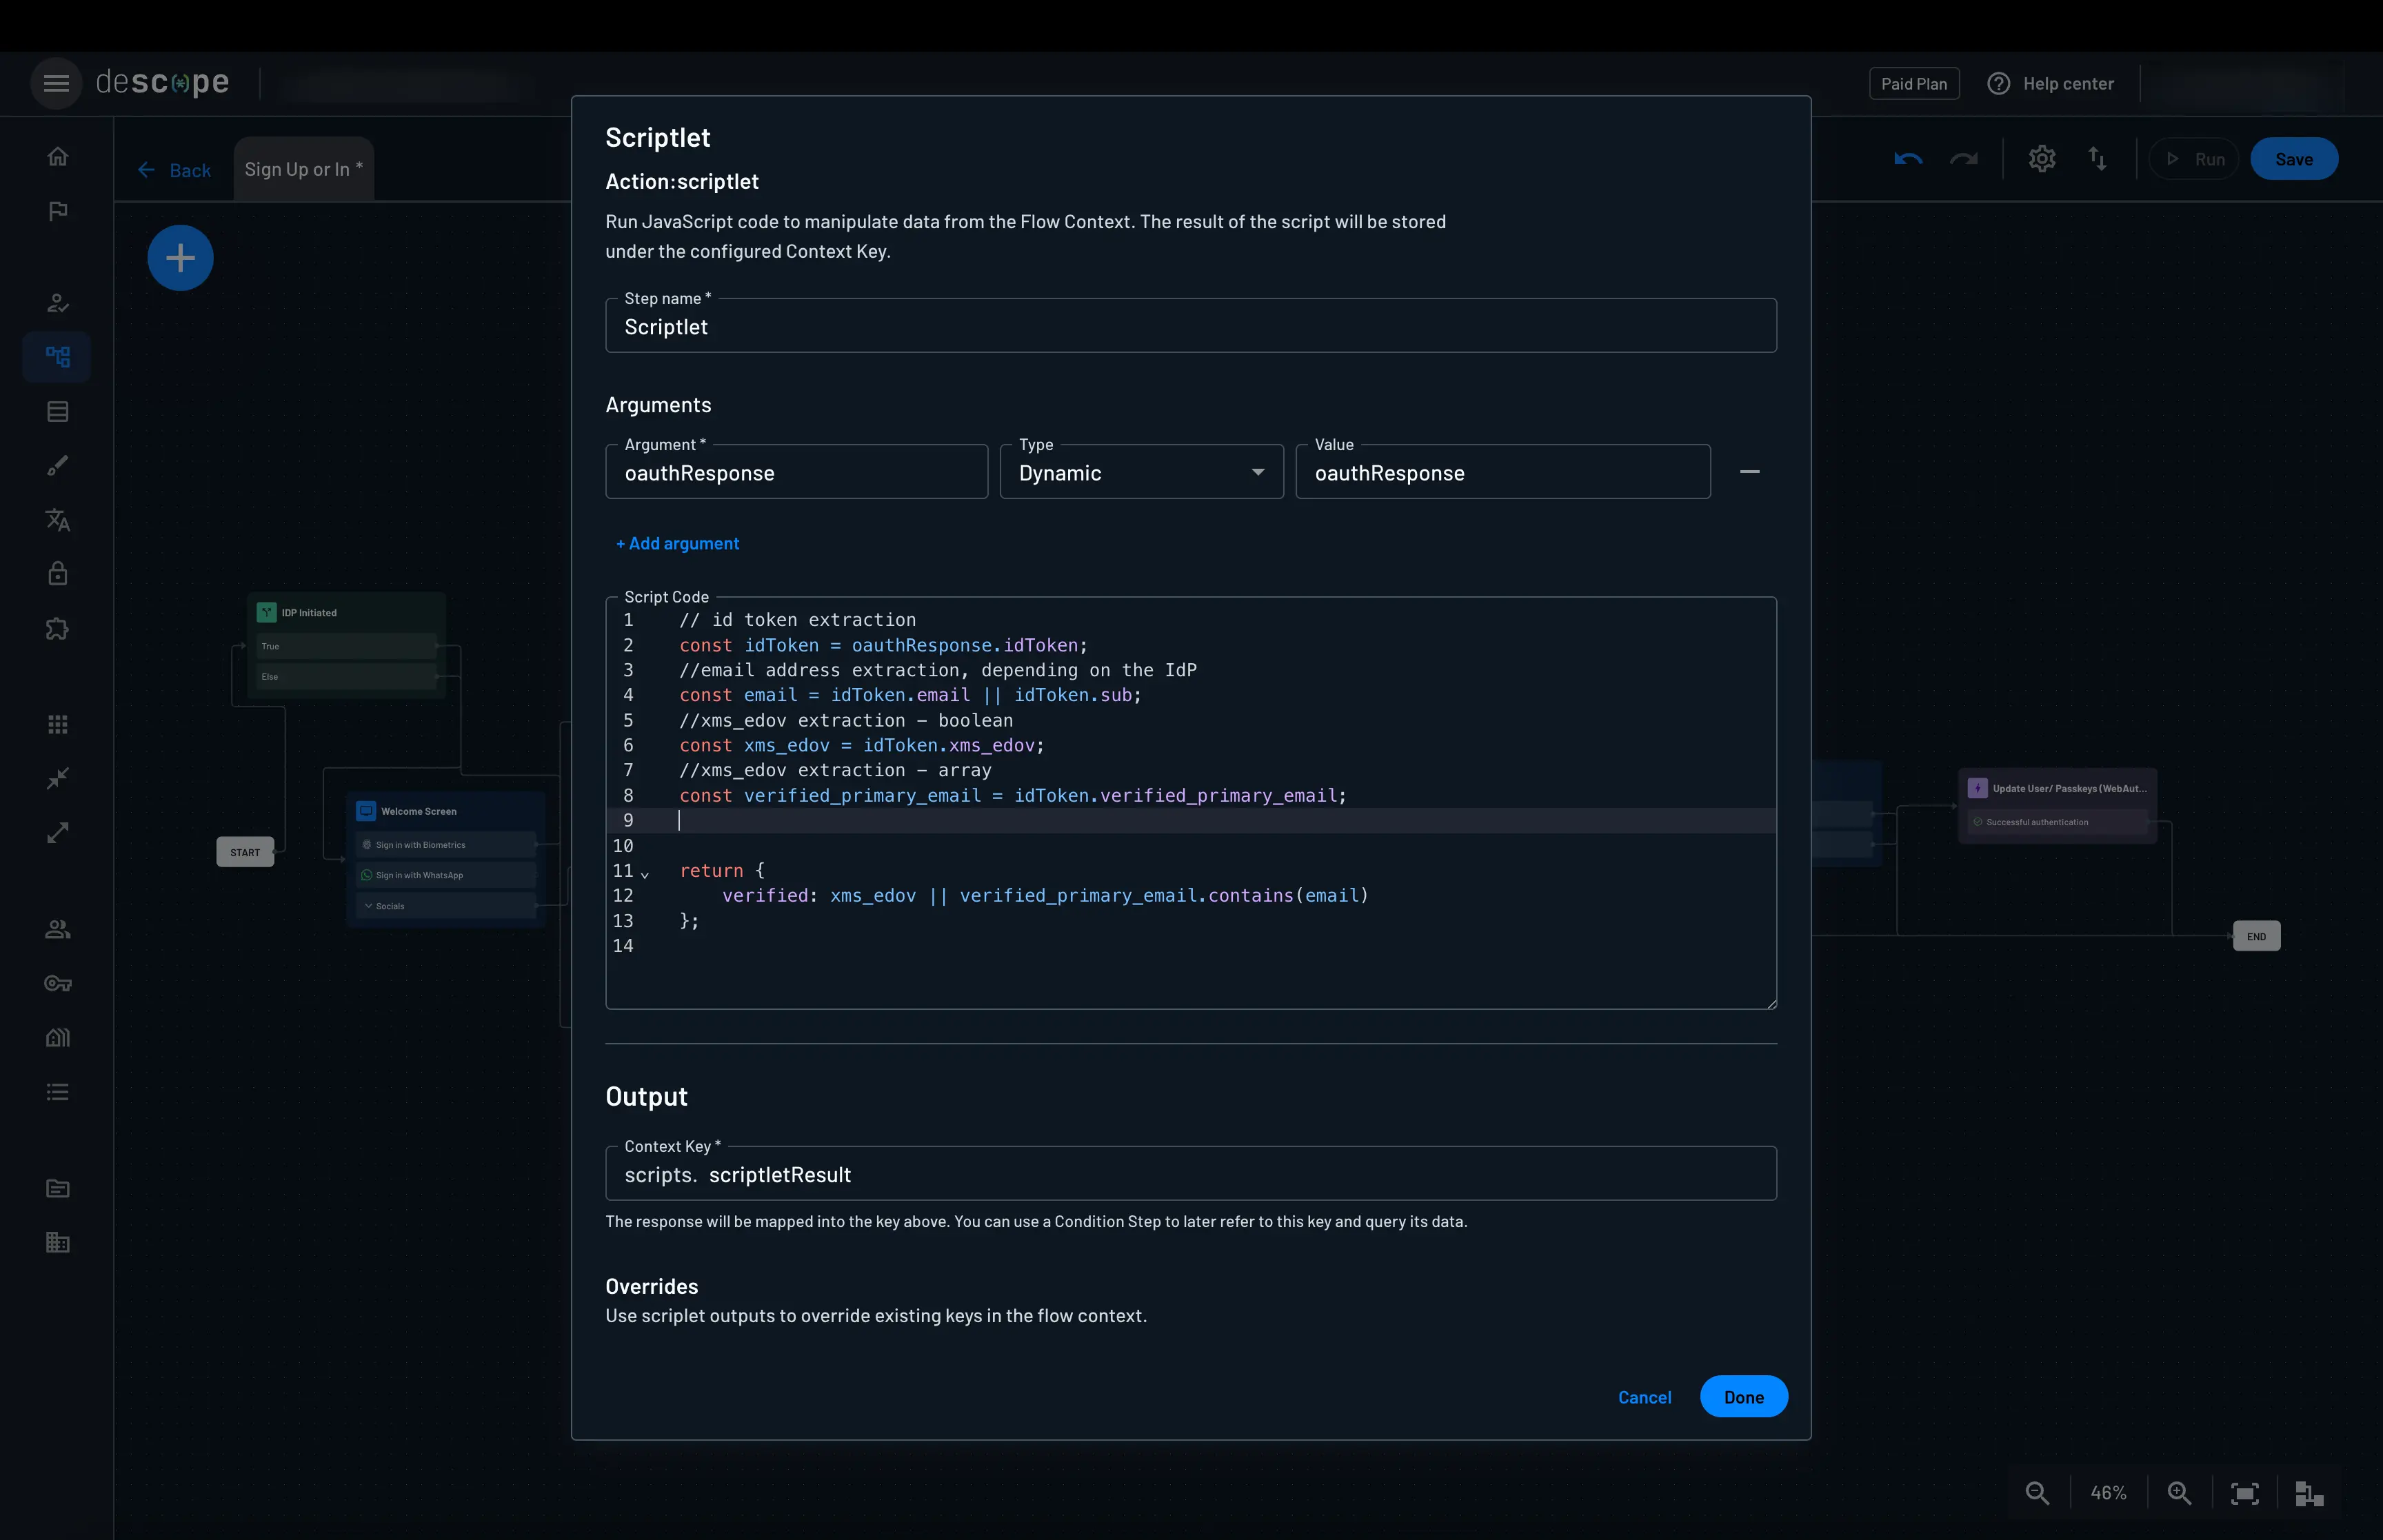
Task: Edit the argument Value field
Action: click(x=1502, y=472)
